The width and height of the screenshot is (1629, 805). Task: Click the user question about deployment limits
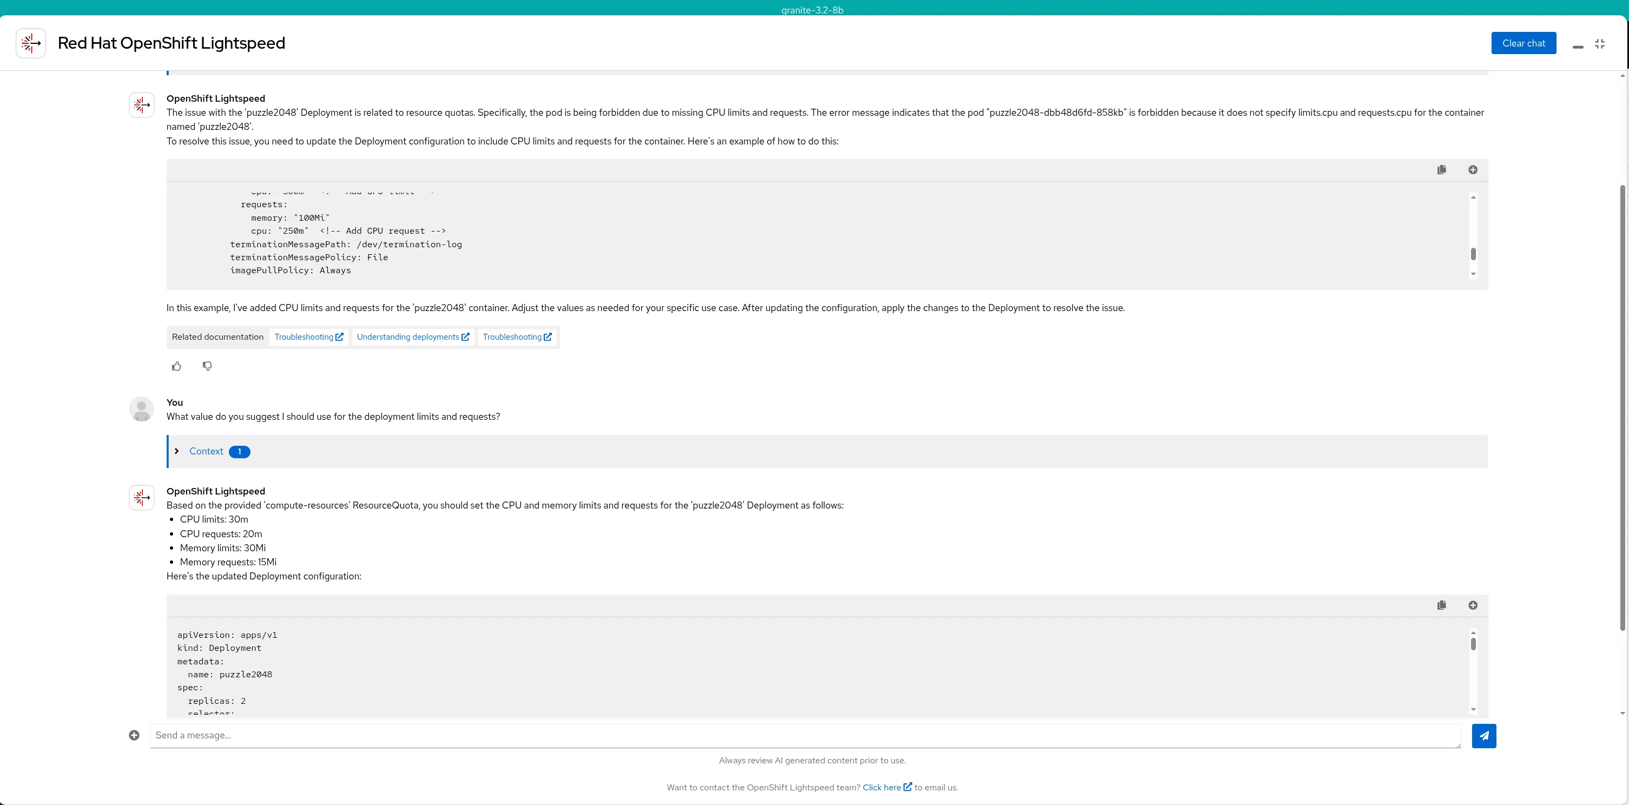[x=333, y=417]
